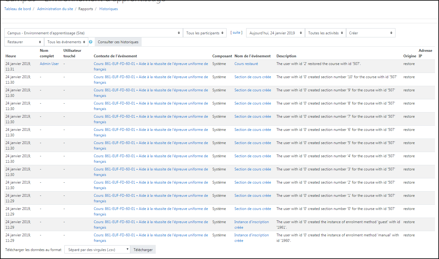Expand the 'Toutes les activités' dropdown
The height and width of the screenshot is (259, 439).
tap(325, 33)
